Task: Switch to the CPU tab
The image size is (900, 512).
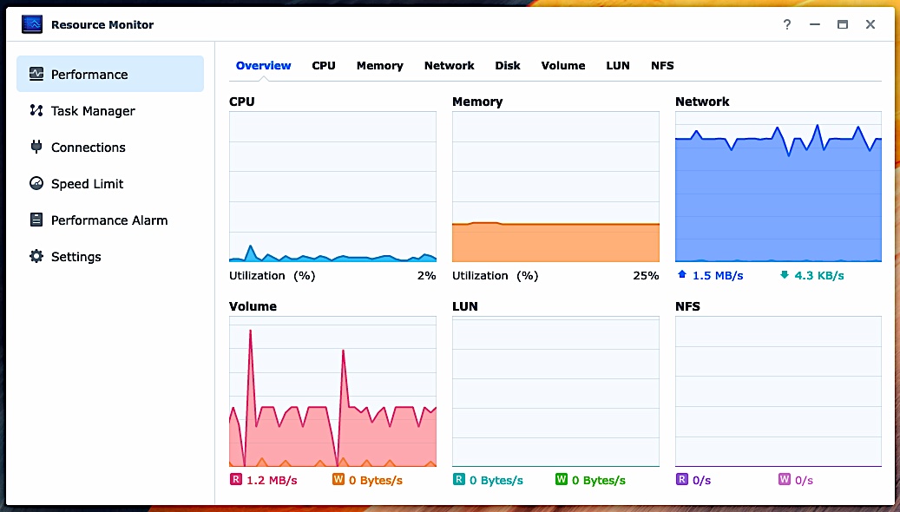Action: [x=324, y=66]
